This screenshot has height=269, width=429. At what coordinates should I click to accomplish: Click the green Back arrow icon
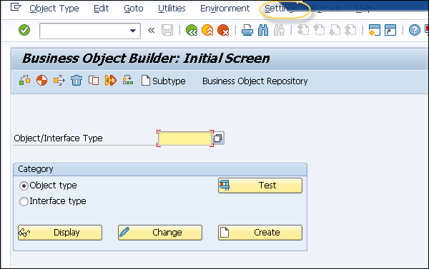tap(192, 30)
